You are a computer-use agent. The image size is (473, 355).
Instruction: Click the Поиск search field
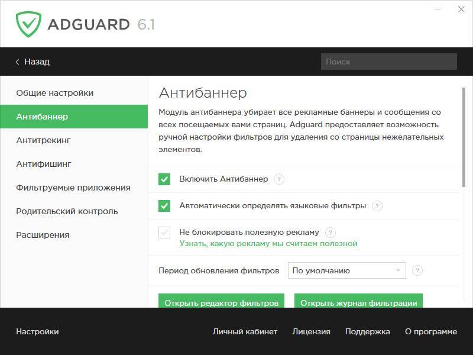coord(389,62)
